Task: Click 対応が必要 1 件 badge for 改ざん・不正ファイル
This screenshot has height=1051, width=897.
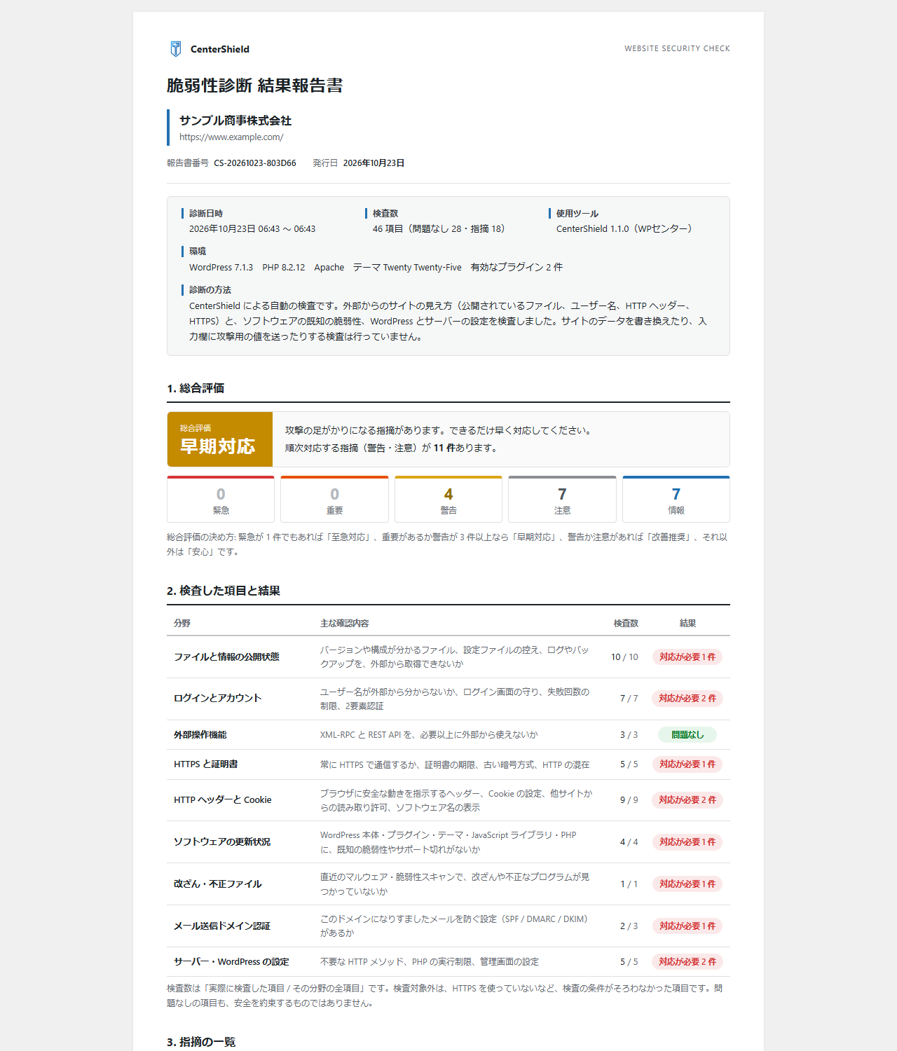Action: (x=687, y=884)
